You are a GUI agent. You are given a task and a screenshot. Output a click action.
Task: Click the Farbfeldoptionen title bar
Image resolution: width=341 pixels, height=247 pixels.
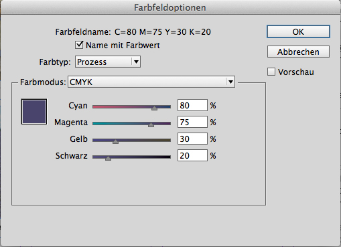(170, 7)
